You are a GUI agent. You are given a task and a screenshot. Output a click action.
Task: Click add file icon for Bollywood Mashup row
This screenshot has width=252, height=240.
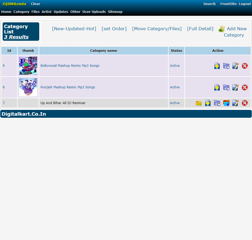pyautogui.click(x=217, y=66)
